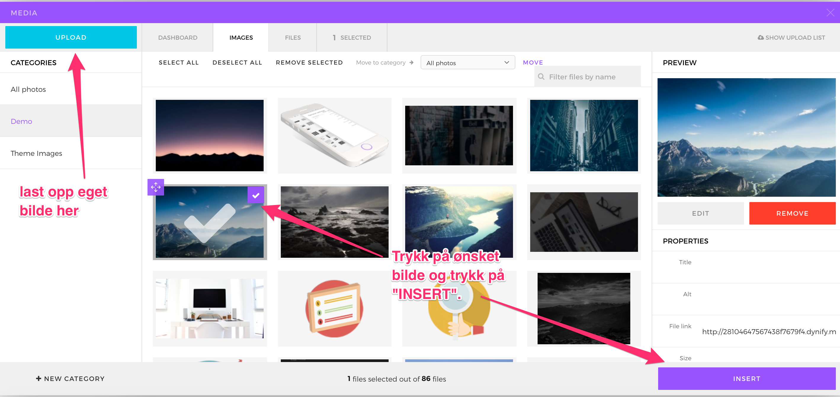
Task: Select the All photos category
Action: (x=71, y=89)
